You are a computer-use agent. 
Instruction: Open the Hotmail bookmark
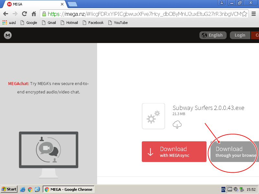coord(69,23)
